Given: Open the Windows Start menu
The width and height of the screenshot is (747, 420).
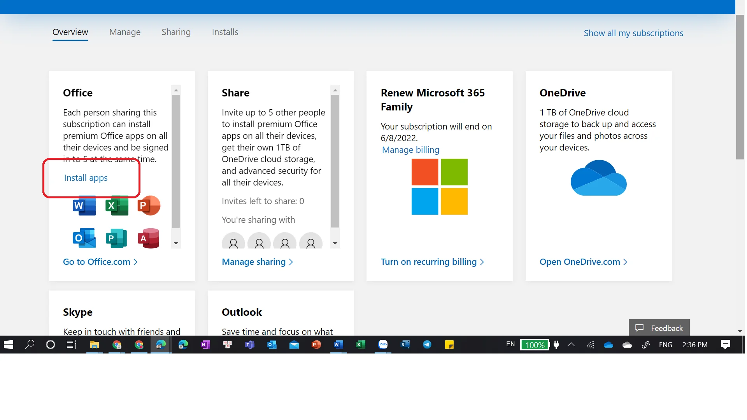Looking at the screenshot, I should coord(9,345).
